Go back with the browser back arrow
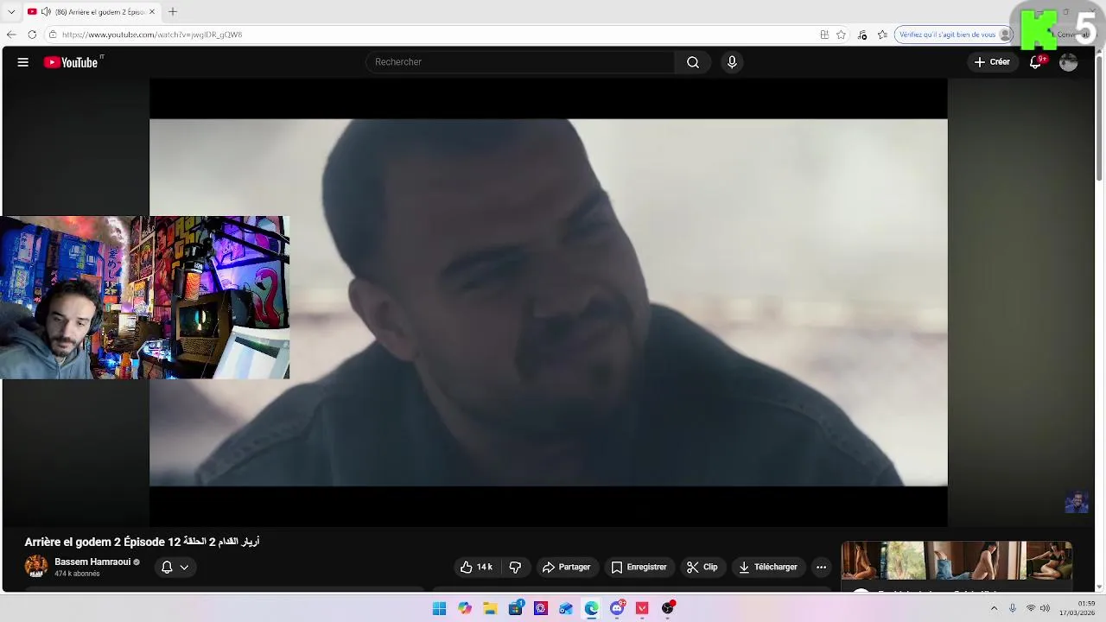This screenshot has height=622, width=1106. [x=11, y=35]
